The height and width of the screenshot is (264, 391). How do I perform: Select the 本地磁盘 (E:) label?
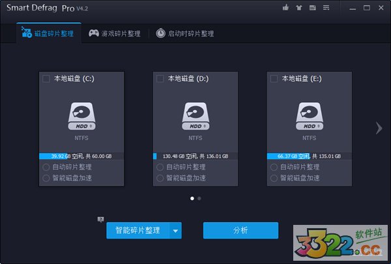tap(302, 79)
